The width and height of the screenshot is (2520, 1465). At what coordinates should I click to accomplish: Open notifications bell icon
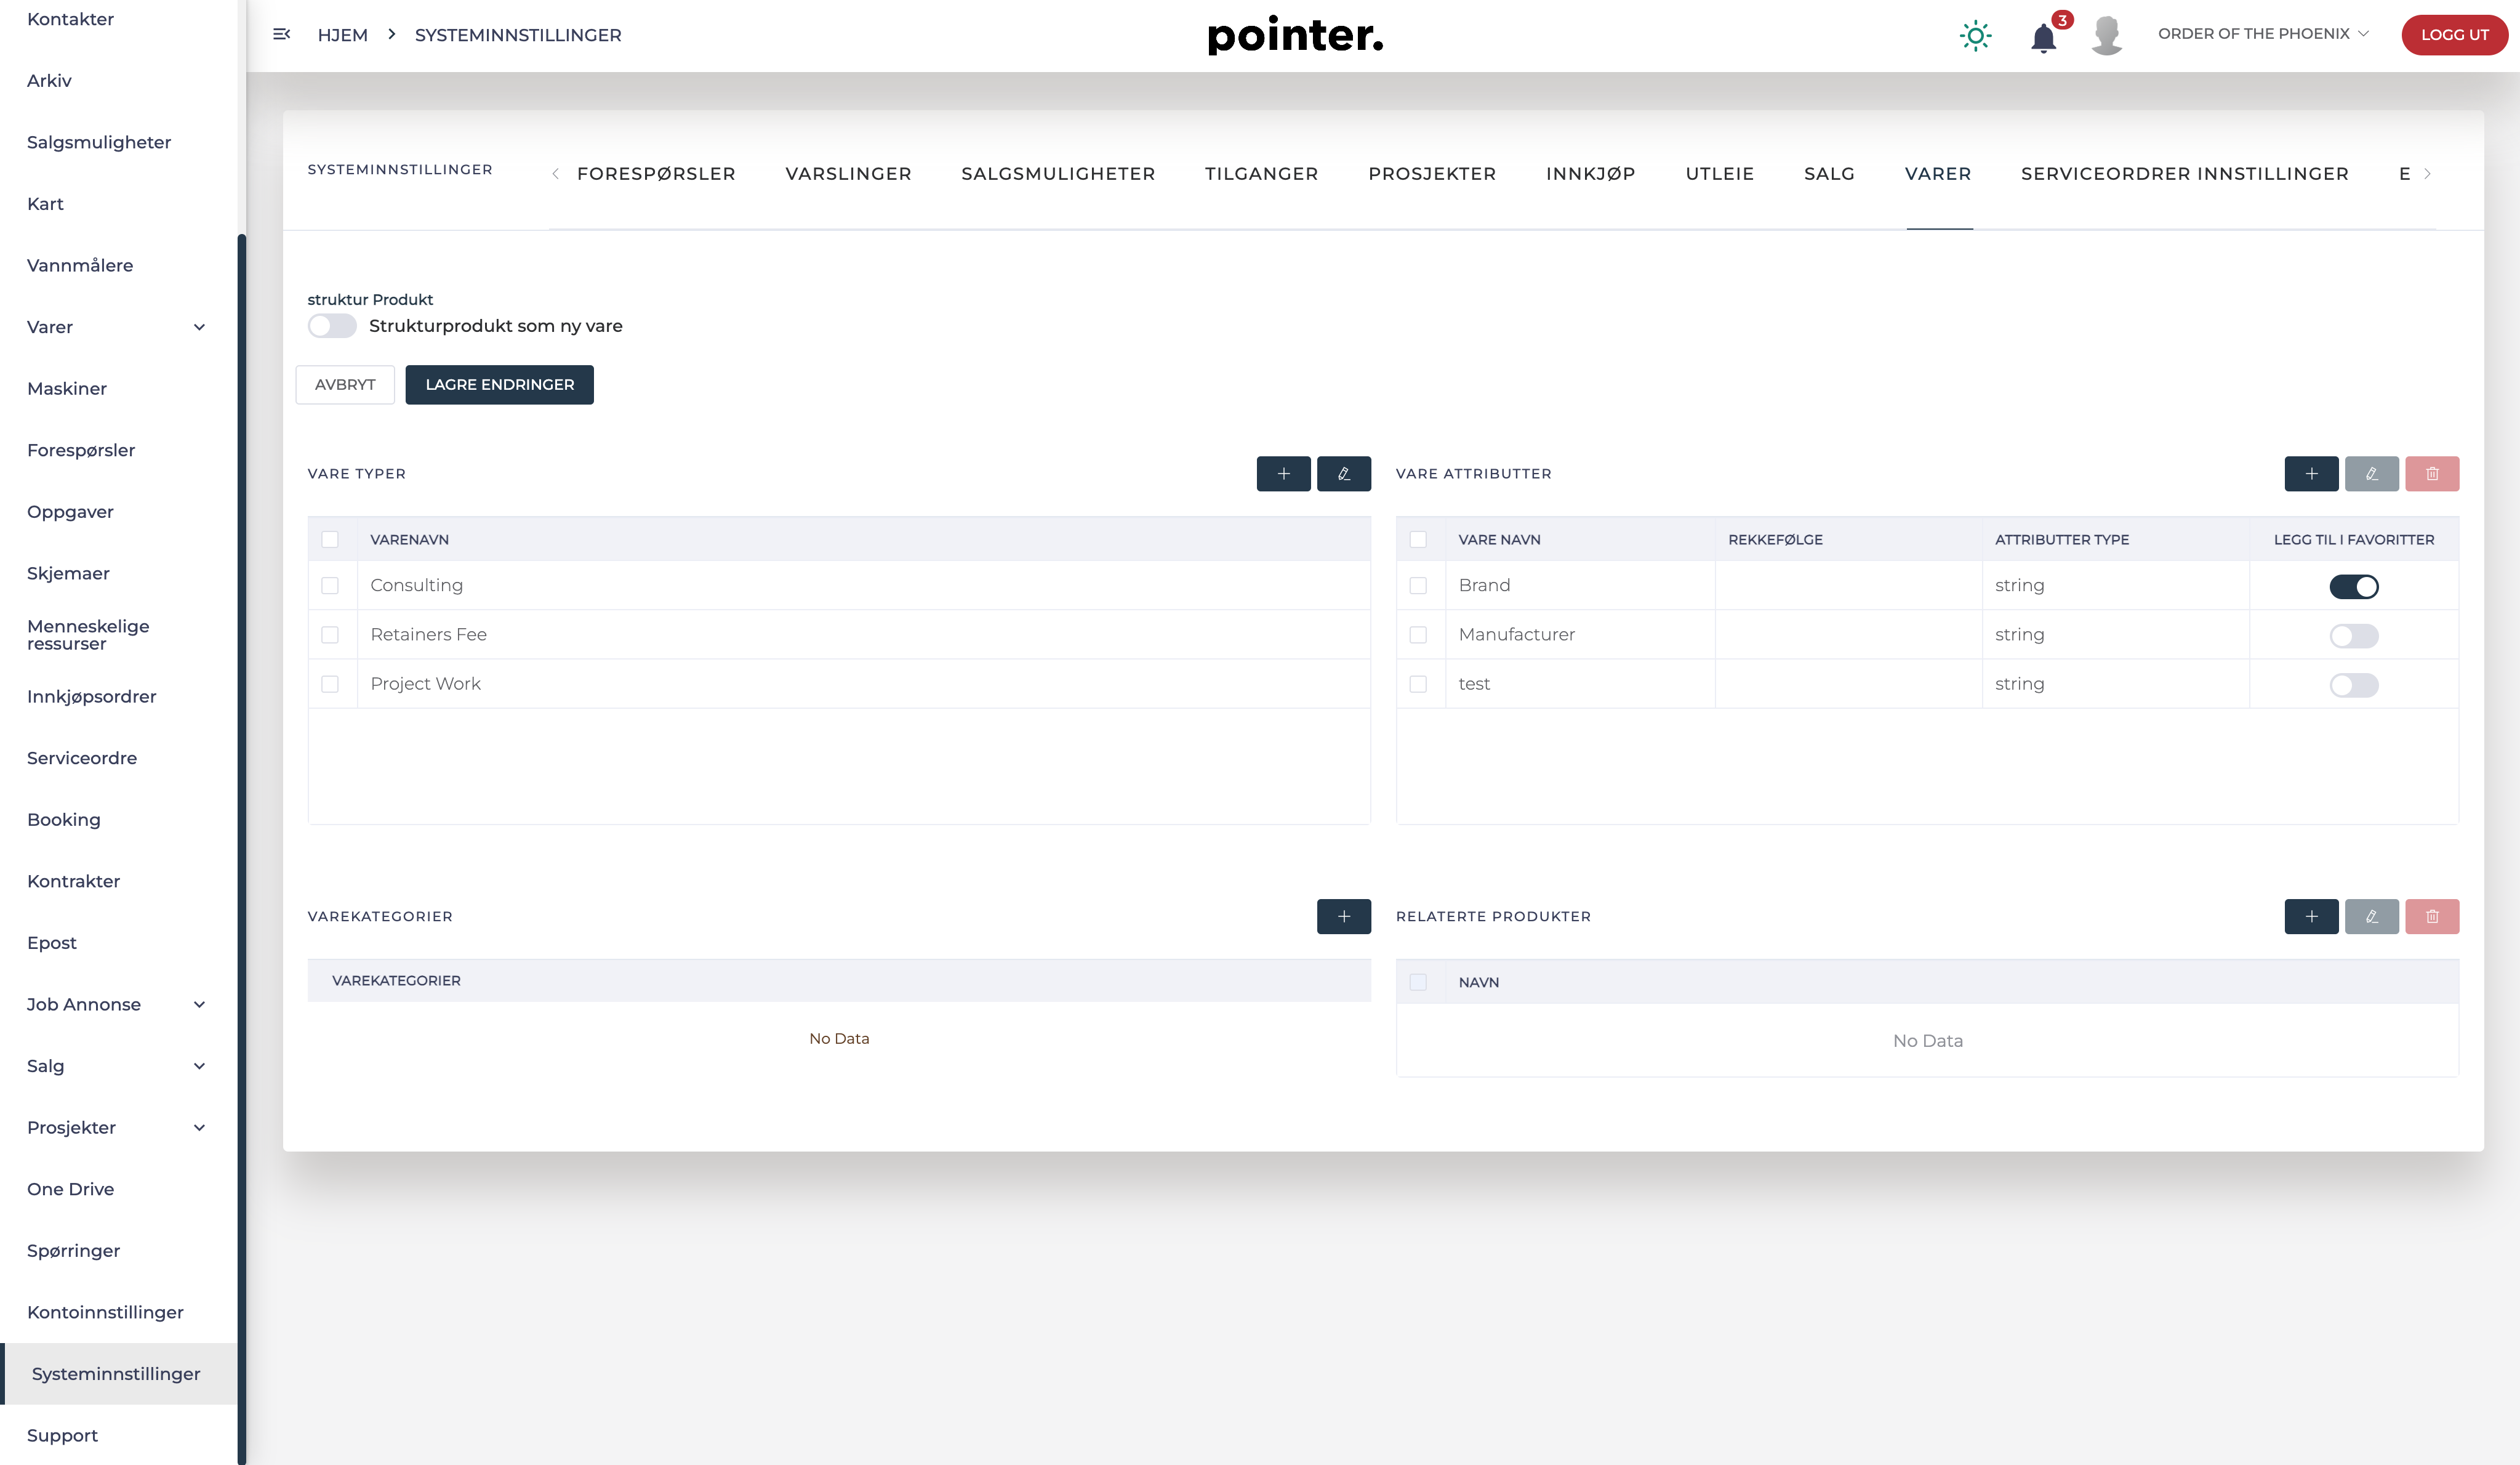(2044, 37)
